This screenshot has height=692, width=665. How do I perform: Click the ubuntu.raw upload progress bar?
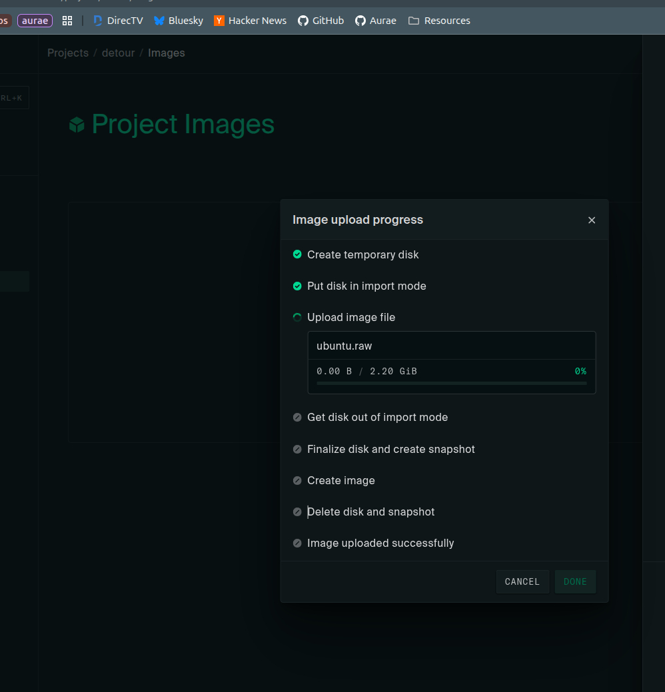451,384
